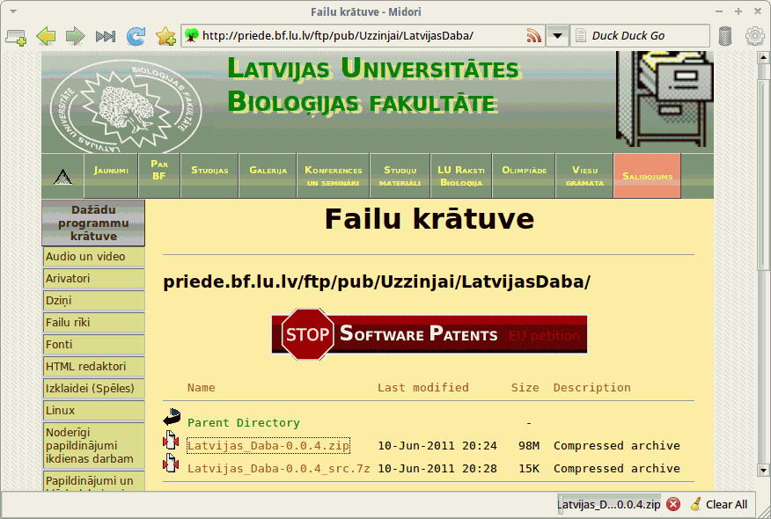Open Dziņi sidebar link
The width and height of the screenshot is (771, 519).
pos(93,300)
